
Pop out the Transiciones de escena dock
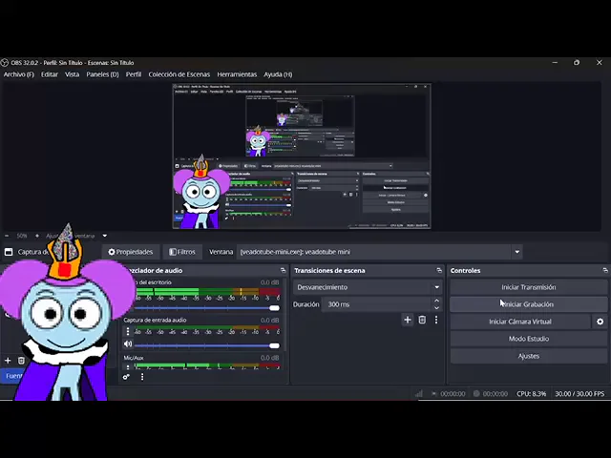click(439, 270)
